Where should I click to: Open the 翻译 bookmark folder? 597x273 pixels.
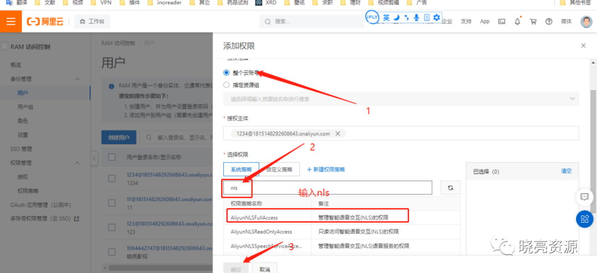(x=16, y=3)
